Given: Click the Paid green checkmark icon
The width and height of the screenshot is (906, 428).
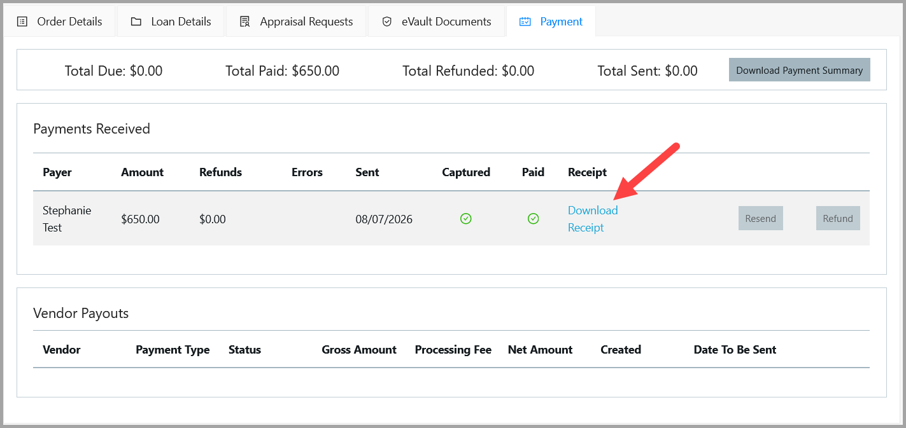Looking at the screenshot, I should (534, 219).
